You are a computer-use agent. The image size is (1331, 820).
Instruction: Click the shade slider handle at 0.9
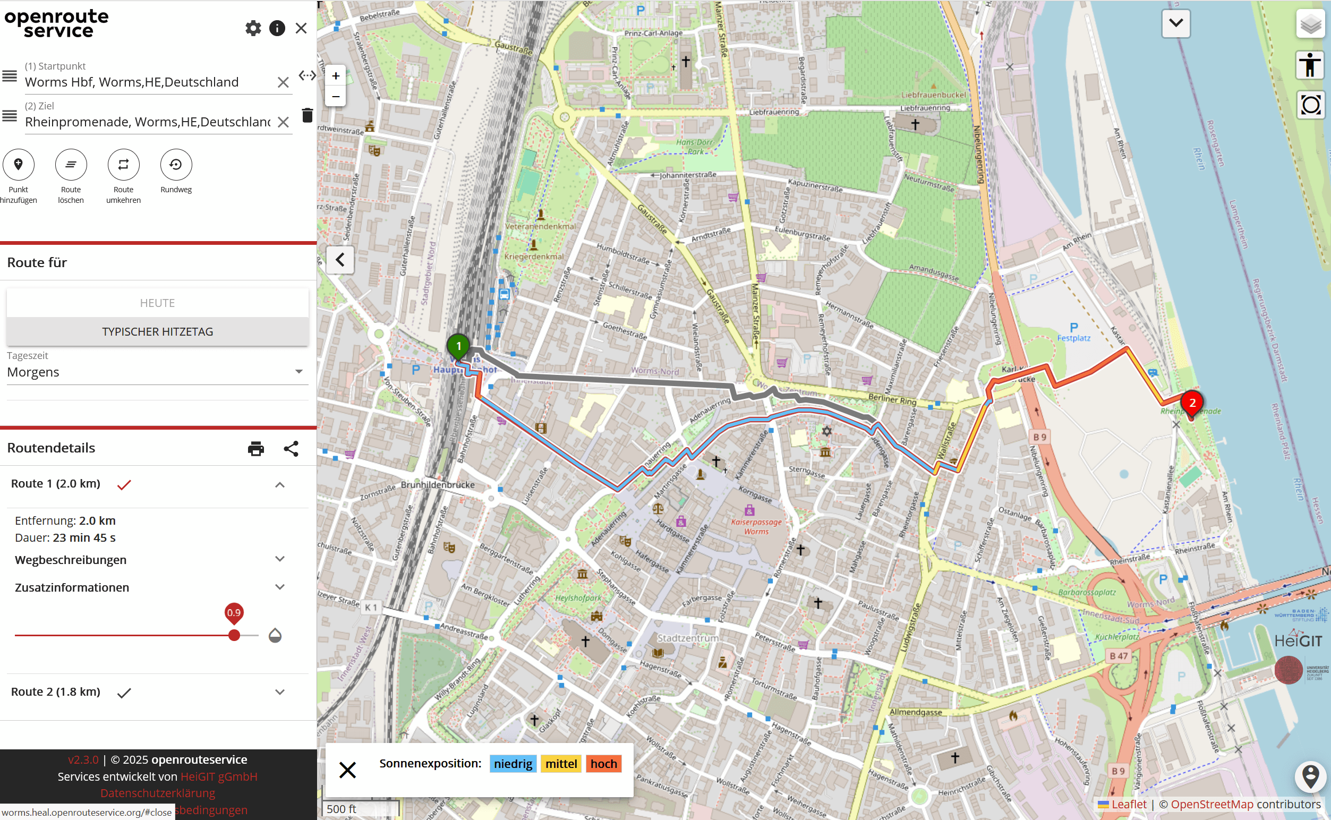click(234, 635)
